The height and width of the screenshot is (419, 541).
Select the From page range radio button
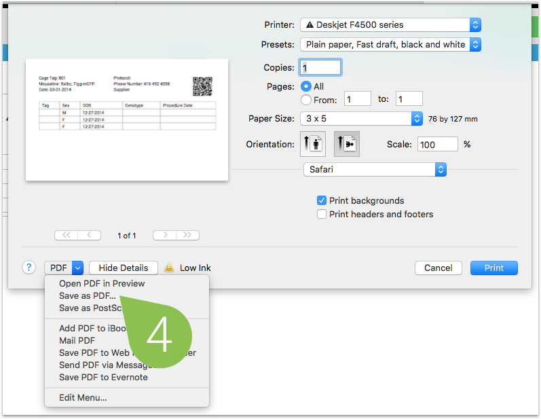(306, 100)
